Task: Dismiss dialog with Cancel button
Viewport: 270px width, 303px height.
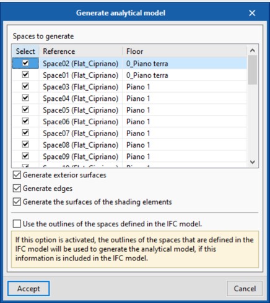Action: (245, 288)
